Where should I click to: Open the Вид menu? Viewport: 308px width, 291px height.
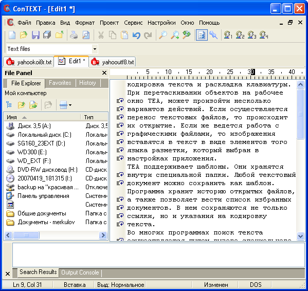(x=65, y=23)
